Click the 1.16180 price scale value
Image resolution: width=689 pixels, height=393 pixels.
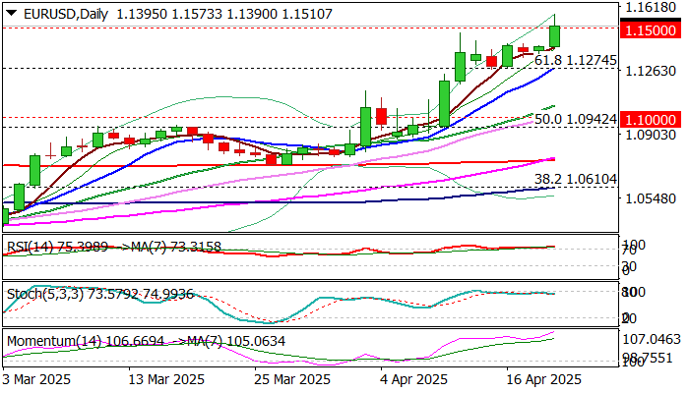[x=651, y=7]
